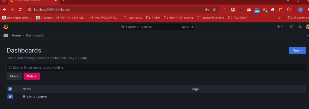Open the Chrome profile avatar
The image size is (309, 109).
(300, 9)
